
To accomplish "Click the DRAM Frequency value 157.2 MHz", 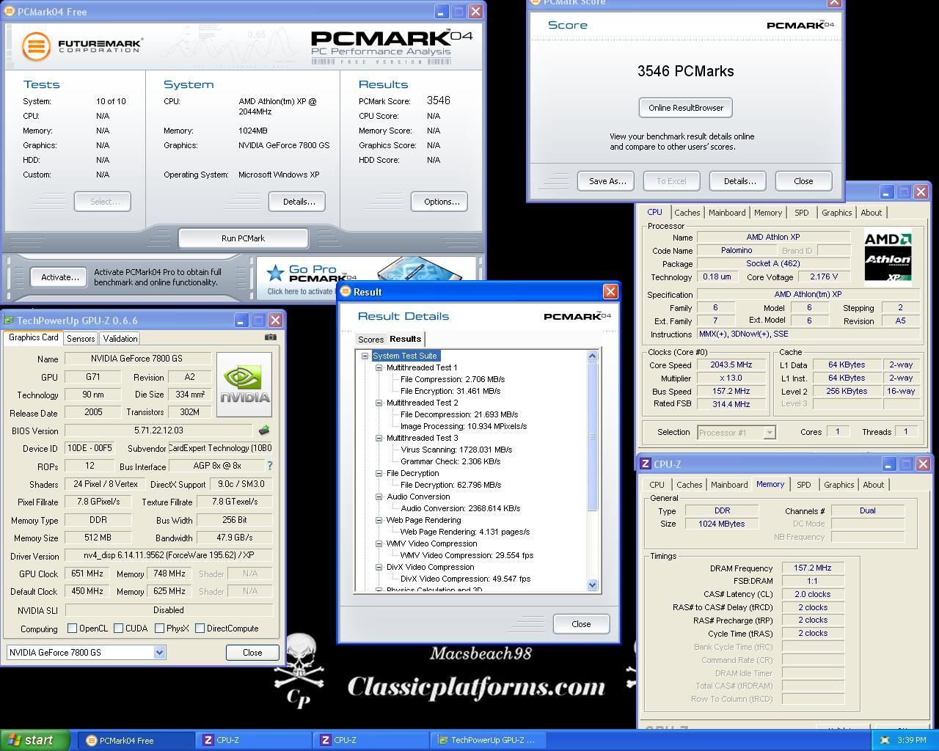I will point(812,568).
